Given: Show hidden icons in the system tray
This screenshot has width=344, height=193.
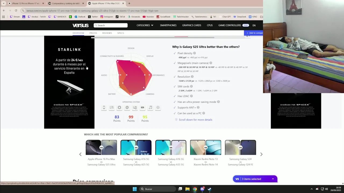Looking at the screenshot, I should [311, 189].
